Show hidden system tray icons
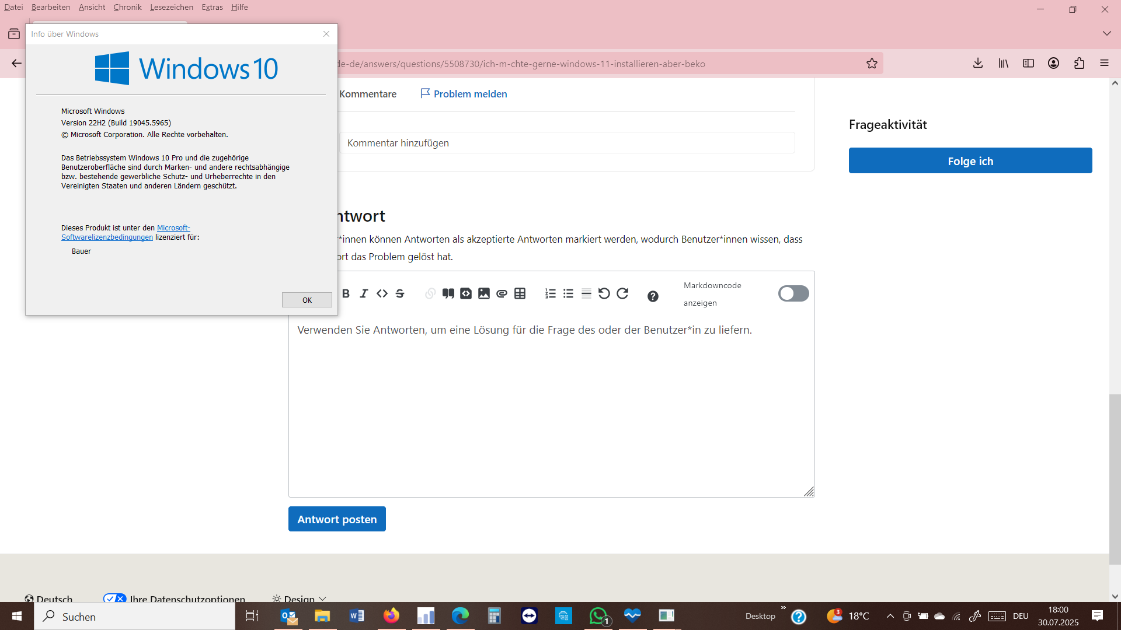Screen dimensions: 1121x630 890,616
